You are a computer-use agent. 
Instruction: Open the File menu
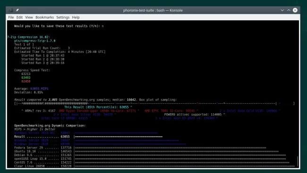tap(11, 17)
